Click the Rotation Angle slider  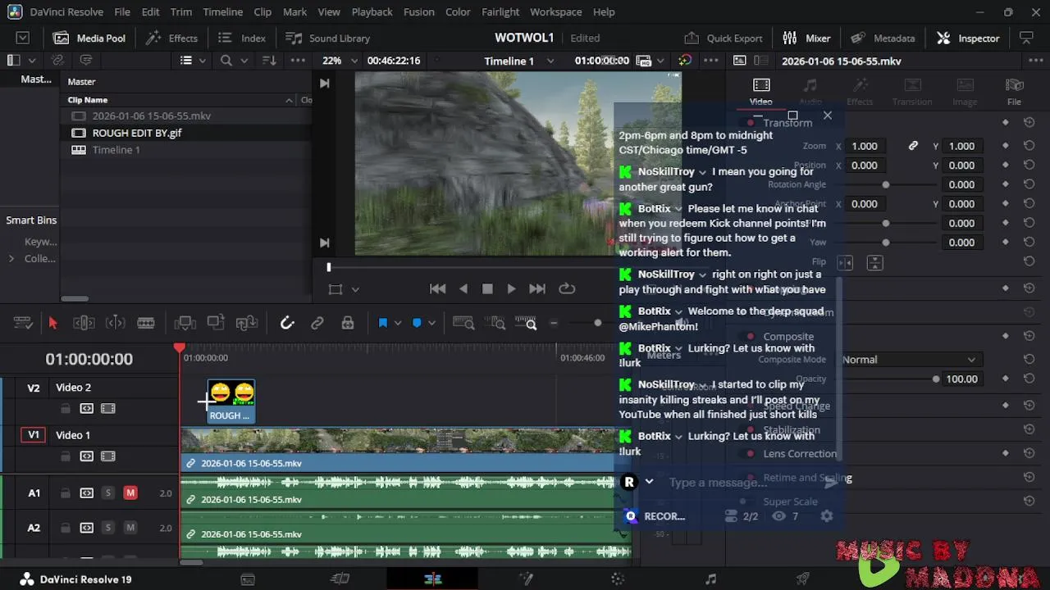[886, 184]
